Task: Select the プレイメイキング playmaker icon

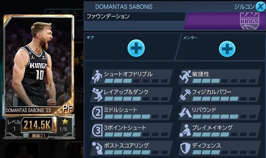Action: tap(185, 131)
